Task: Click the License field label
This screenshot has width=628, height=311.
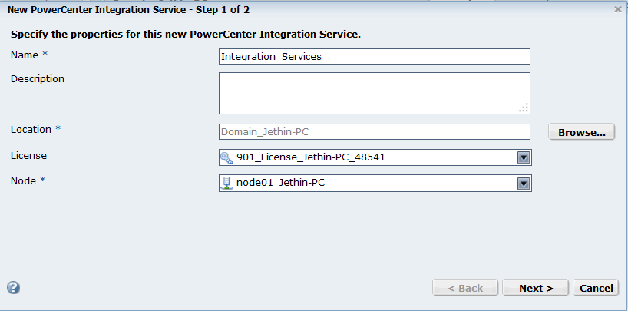Action: pyautogui.click(x=28, y=155)
